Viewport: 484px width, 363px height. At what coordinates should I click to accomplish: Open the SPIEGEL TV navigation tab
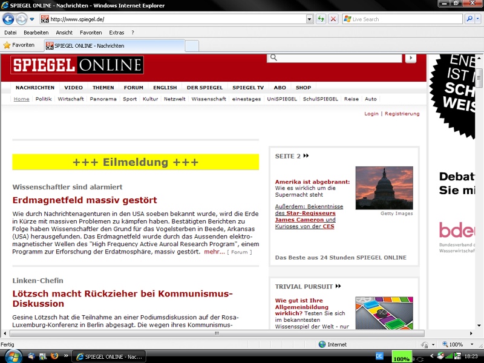[x=248, y=88]
